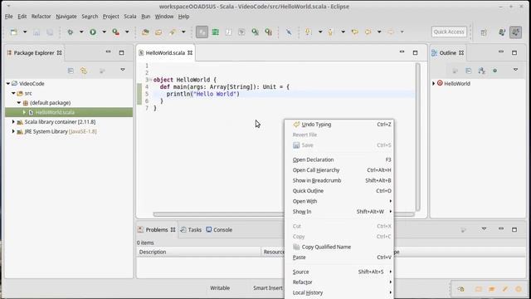Collapse the (default package) node
531x299 pixels.
click(19, 102)
